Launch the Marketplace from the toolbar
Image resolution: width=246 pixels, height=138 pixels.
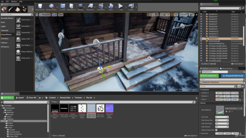(x=71, y=7)
